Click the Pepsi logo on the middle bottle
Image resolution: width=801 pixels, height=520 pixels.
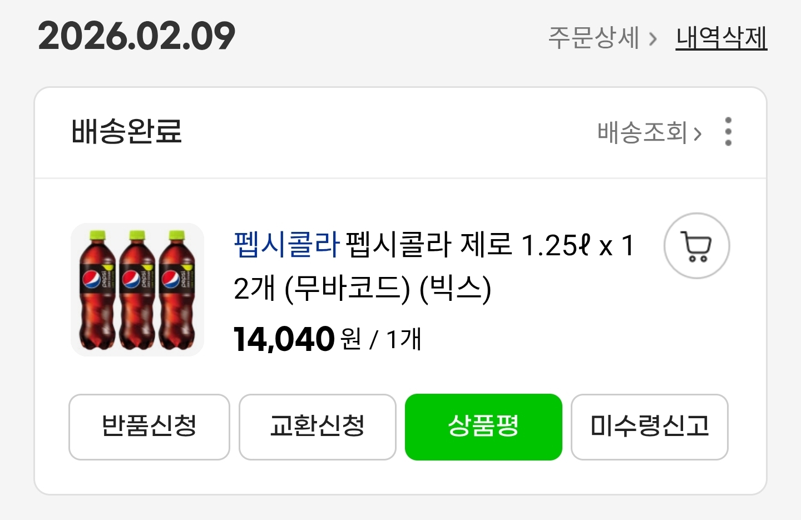[131, 279]
